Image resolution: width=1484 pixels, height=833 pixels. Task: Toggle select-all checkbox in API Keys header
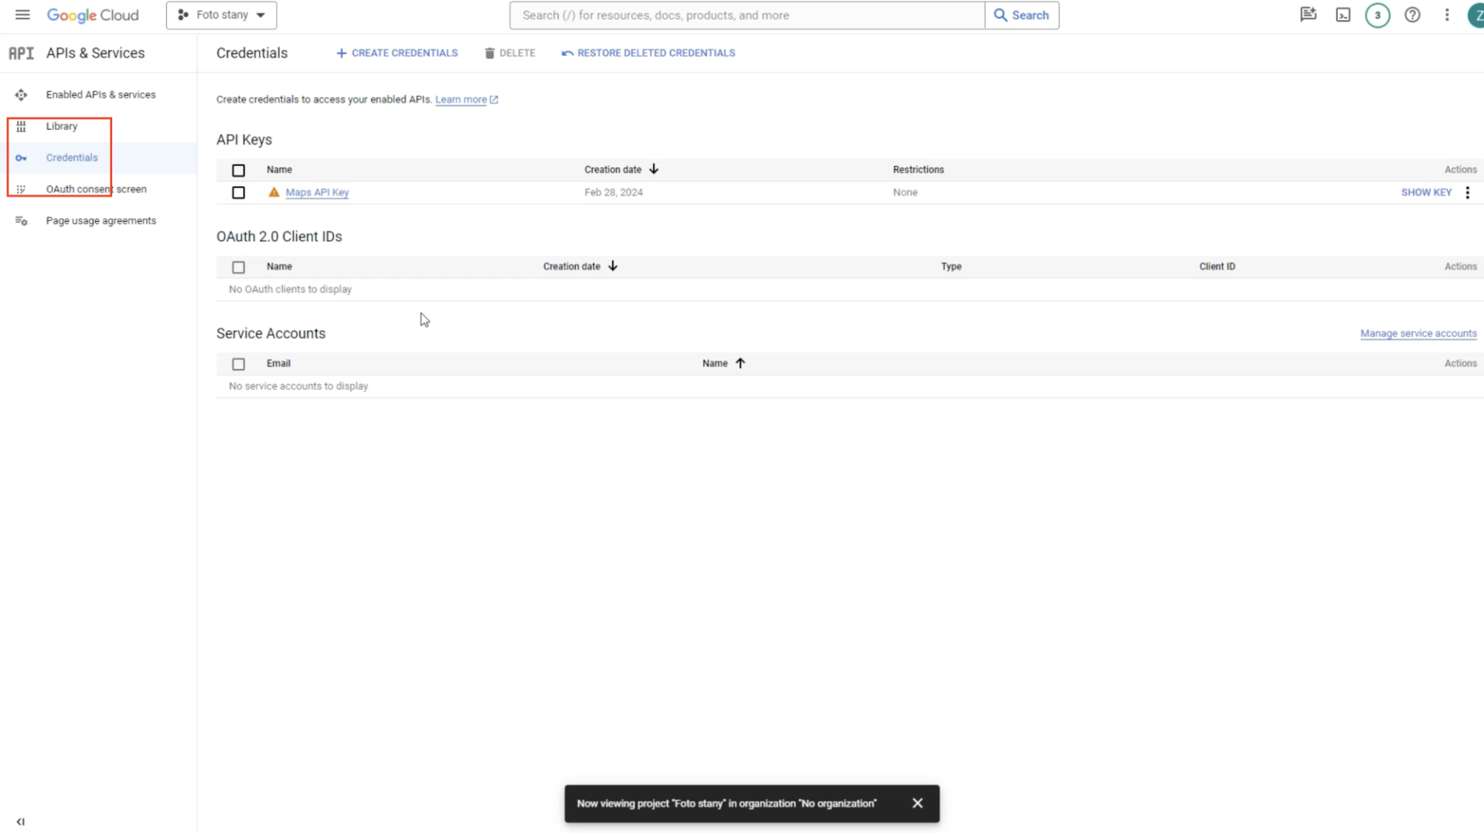(238, 170)
